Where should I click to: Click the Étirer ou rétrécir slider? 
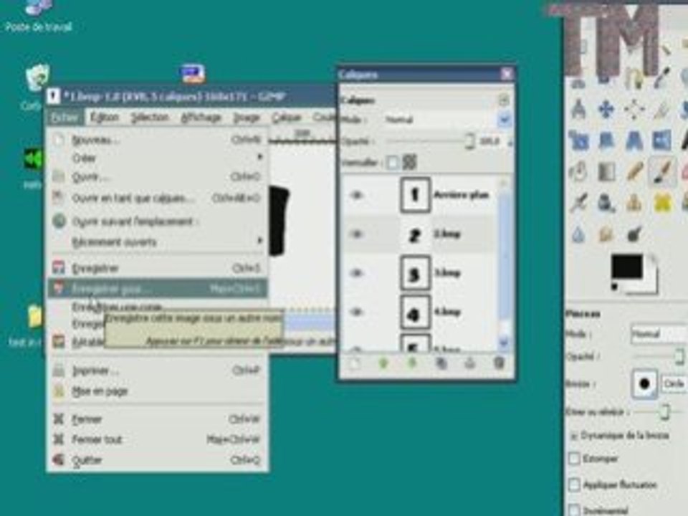pos(658,412)
